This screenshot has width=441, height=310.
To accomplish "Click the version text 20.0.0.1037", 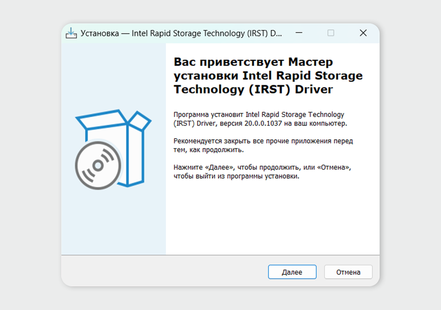I will (x=263, y=123).
